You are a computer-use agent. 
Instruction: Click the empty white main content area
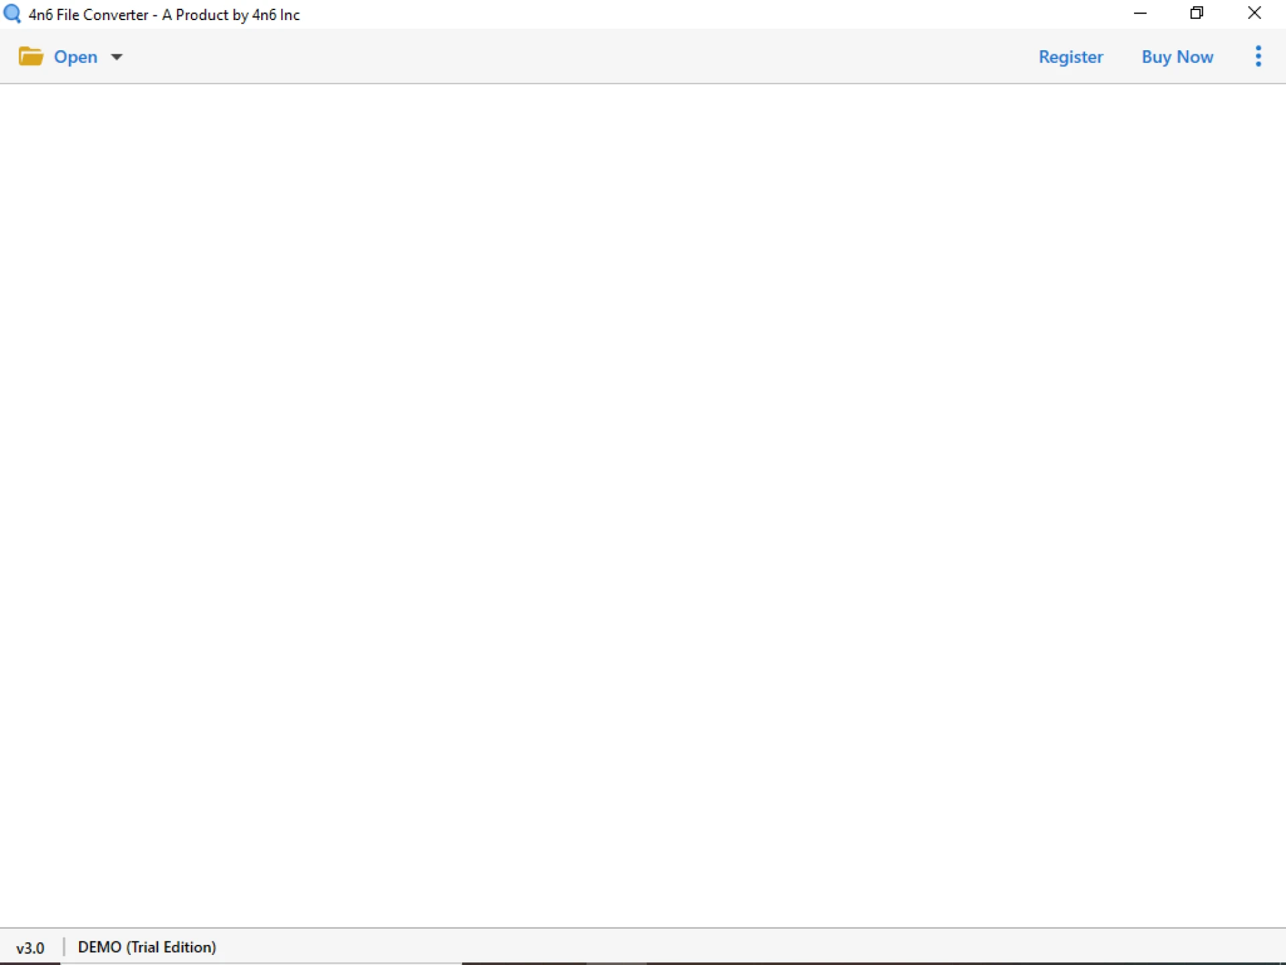point(643,503)
